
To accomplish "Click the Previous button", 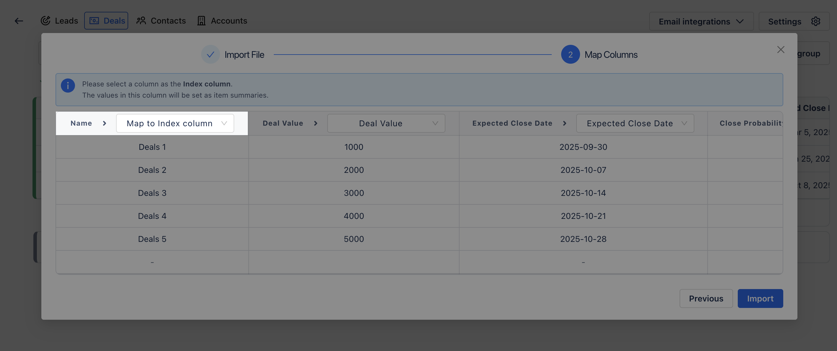I will (706, 298).
